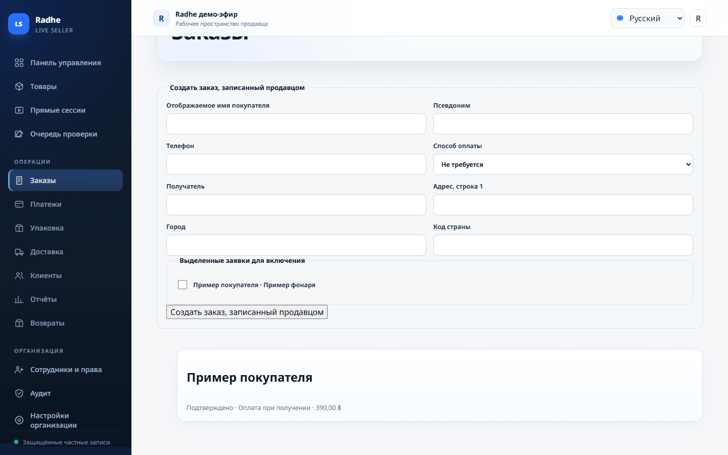
Task: Focus the Код страны field
Action: pos(563,245)
